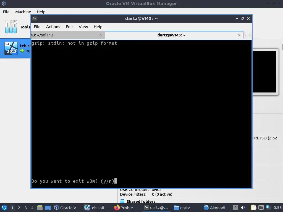
Task: Close the dartz@VM3 terminal window
Action: (x=248, y=18)
